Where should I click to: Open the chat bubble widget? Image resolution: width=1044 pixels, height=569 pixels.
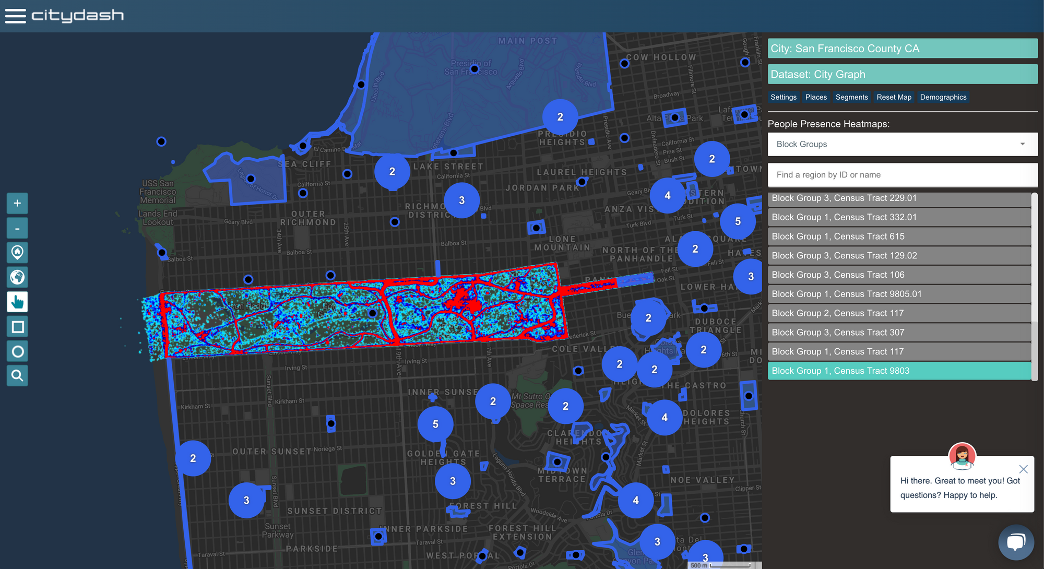[x=1015, y=542]
